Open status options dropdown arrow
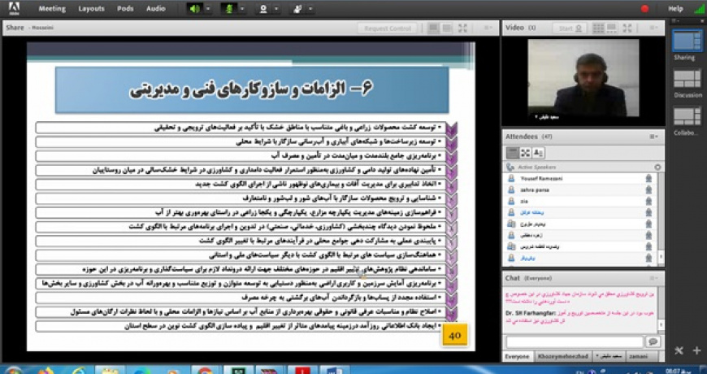707x374 pixels. pyautogui.click(x=310, y=9)
